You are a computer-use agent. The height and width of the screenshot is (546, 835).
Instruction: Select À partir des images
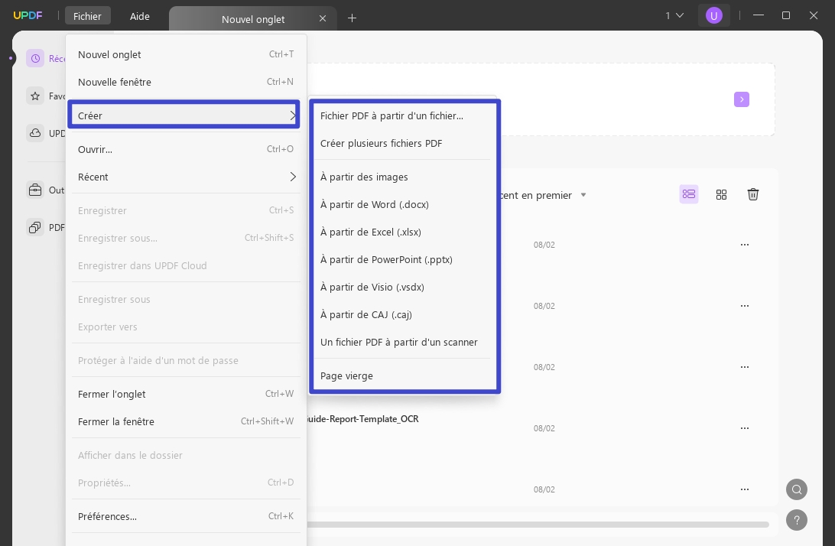tap(402, 177)
